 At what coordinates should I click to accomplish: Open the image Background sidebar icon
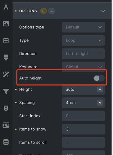tap(6, 24)
